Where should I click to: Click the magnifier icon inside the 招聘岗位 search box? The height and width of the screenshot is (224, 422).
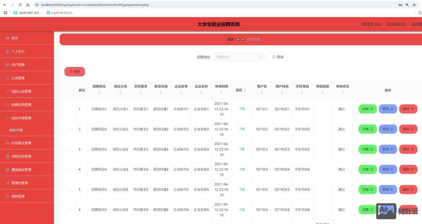[x=261, y=57]
